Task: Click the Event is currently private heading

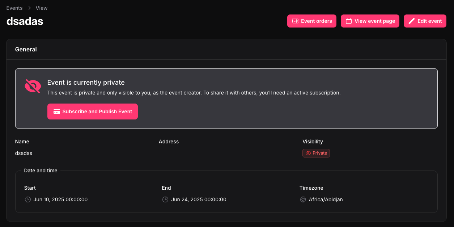Action: [86, 83]
